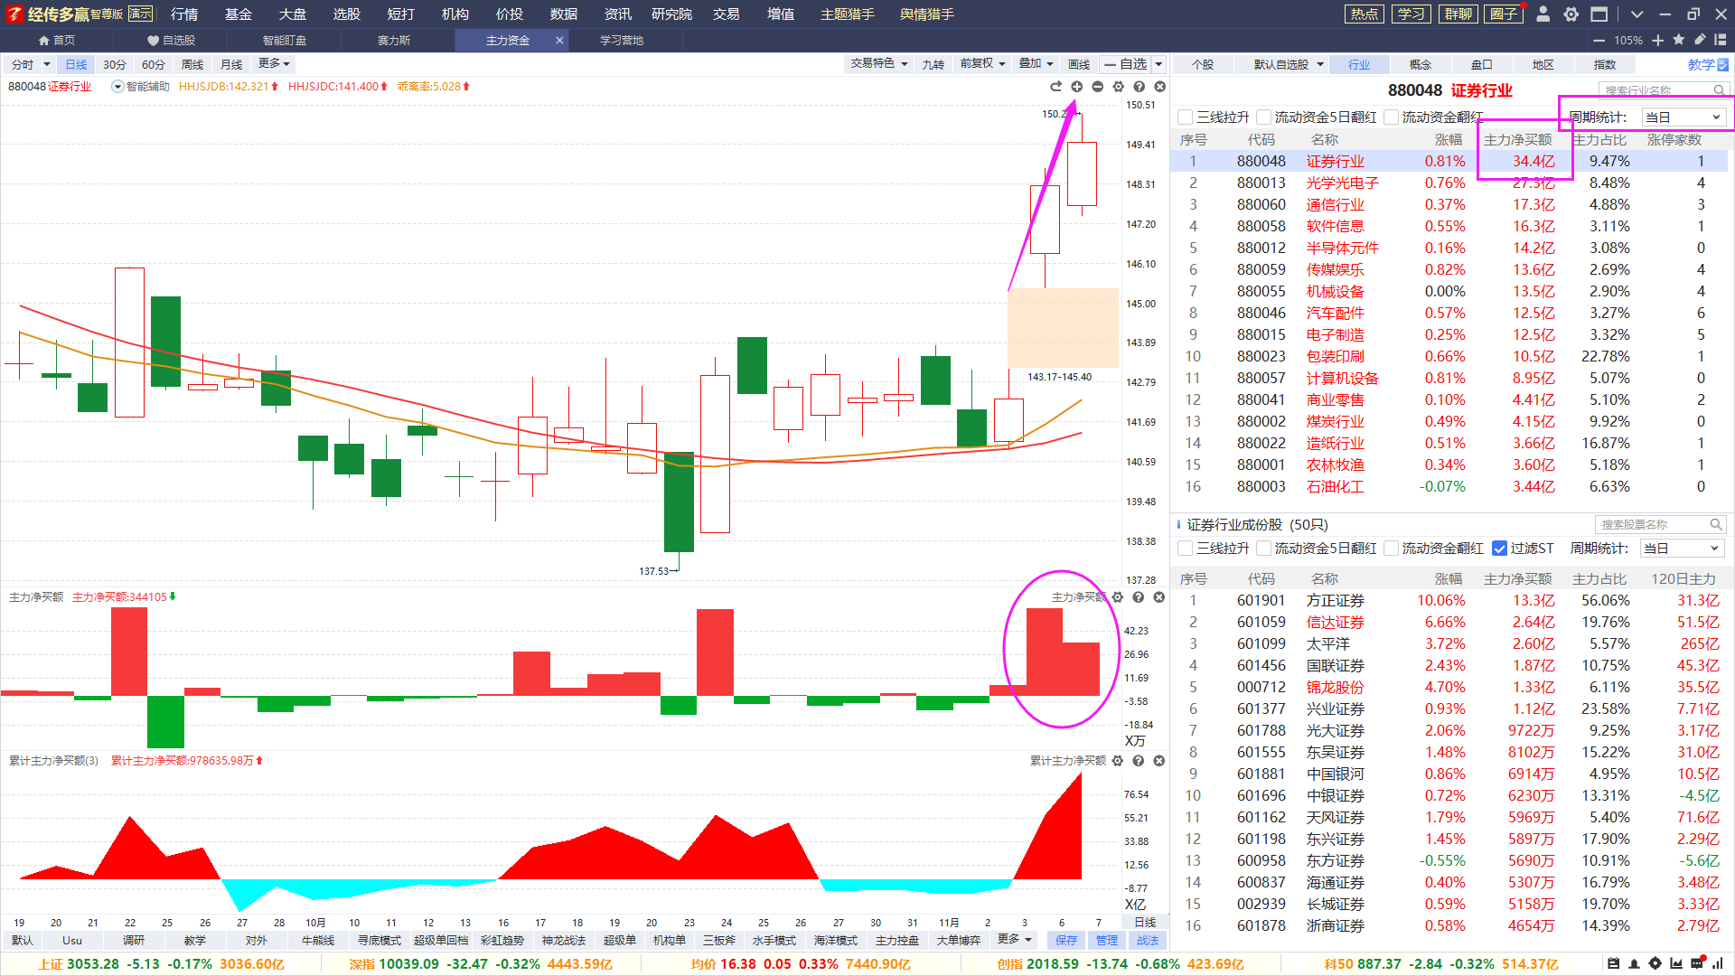The width and height of the screenshot is (1735, 976).
Task: Close main chart indicator with X circle
Action: pos(1159,87)
